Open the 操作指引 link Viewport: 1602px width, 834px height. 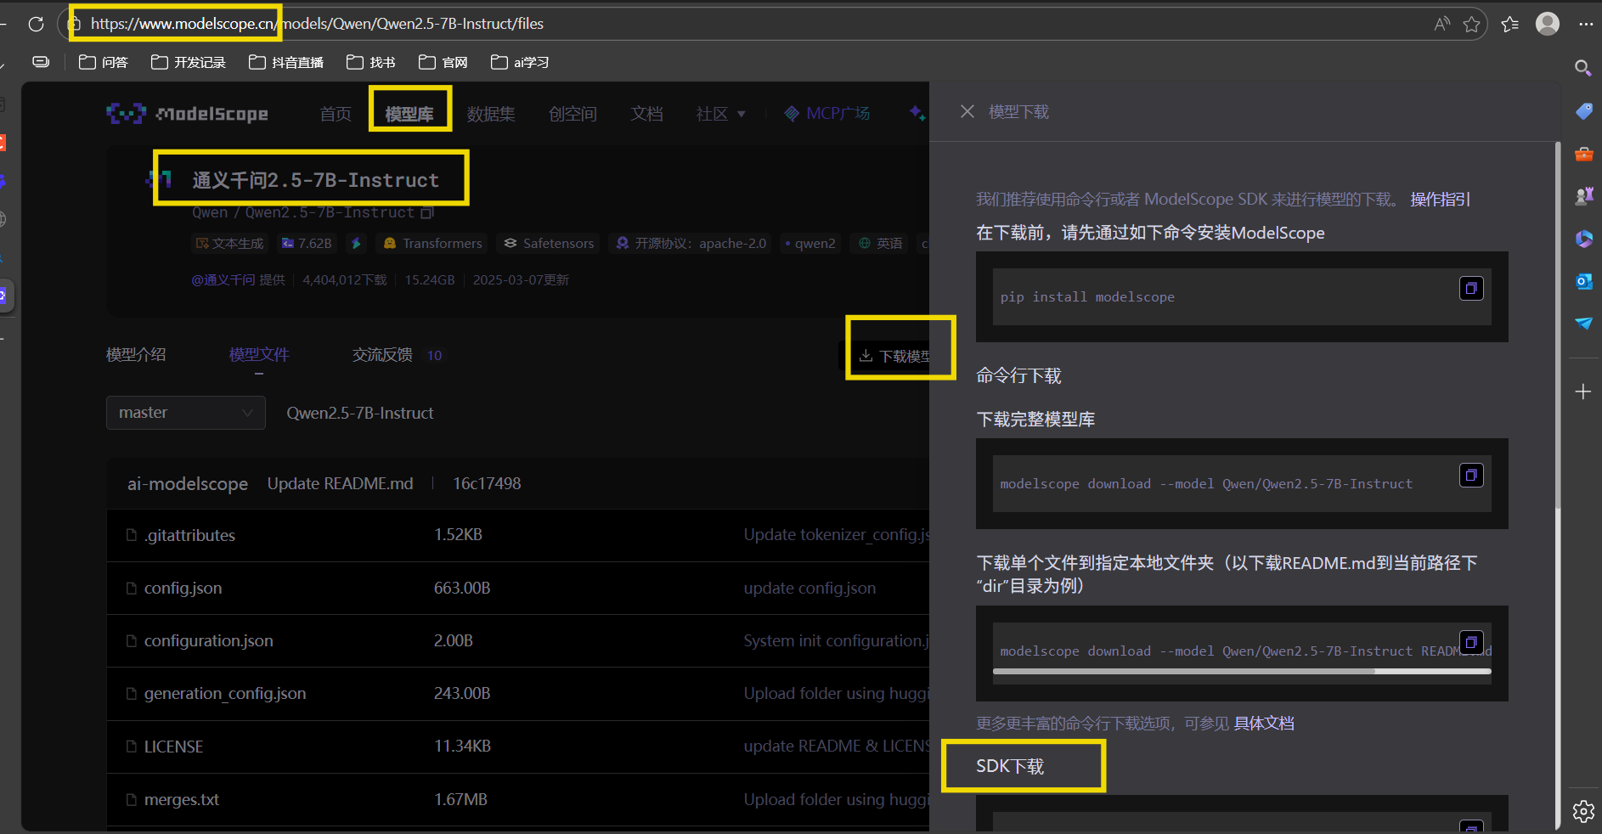[1440, 200]
